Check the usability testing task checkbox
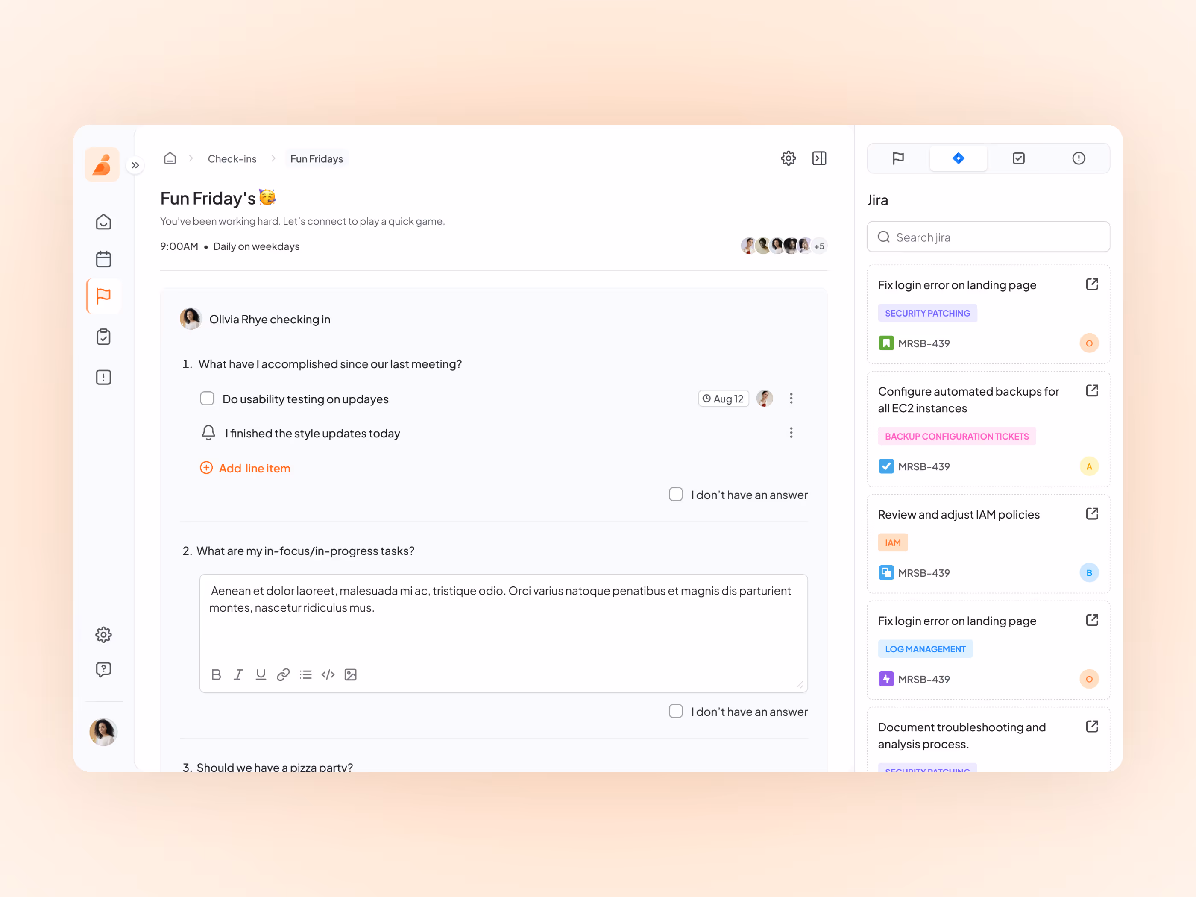The height and width of the screenshot is (897, 1196). [x=207, y=399]
